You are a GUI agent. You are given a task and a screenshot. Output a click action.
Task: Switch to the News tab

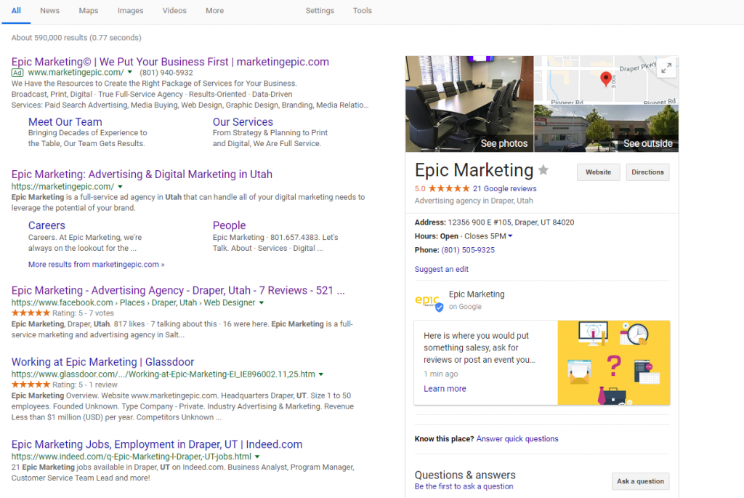click(50, 10)
